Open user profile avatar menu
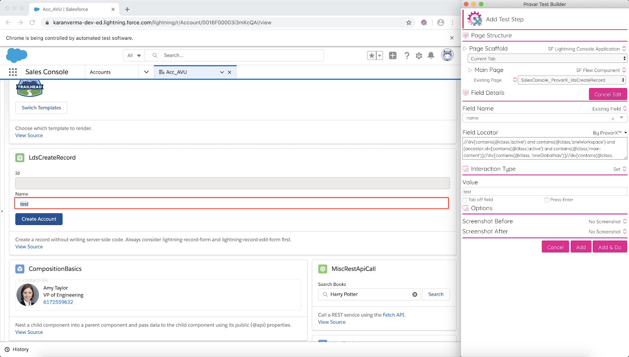629x357 pixels. (447, 55)
